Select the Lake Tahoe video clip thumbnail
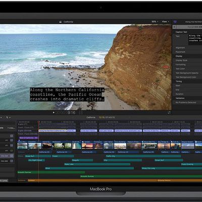Viewport: 202px width, 202px height. click(109, 145)
